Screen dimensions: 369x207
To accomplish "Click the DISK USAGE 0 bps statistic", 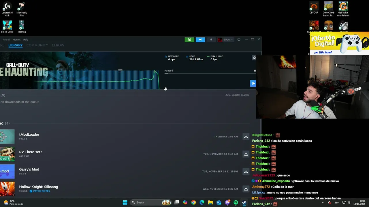I will click(x=215, y=58).
